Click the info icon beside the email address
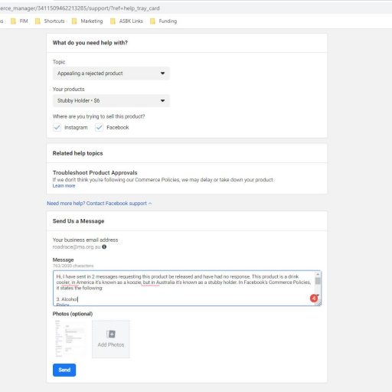 [104, 247]
